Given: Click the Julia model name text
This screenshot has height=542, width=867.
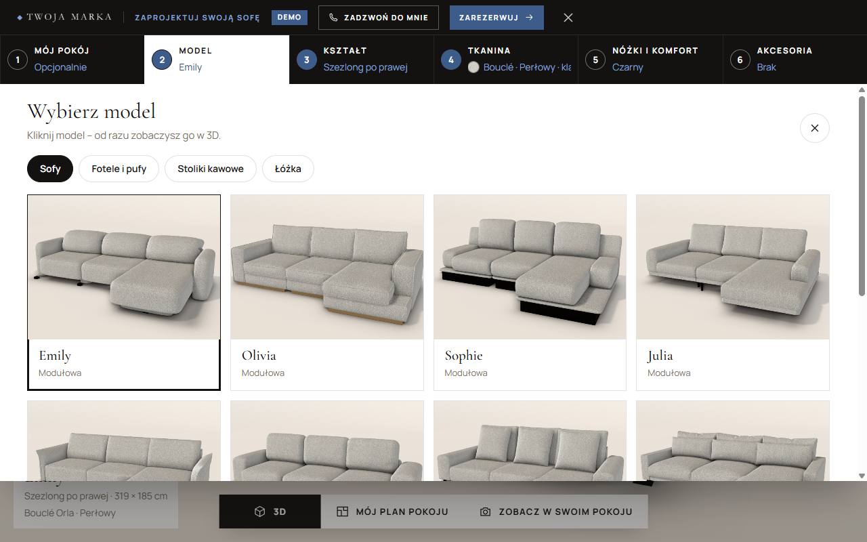Looking at the screenshot, I should click(660, 356).
